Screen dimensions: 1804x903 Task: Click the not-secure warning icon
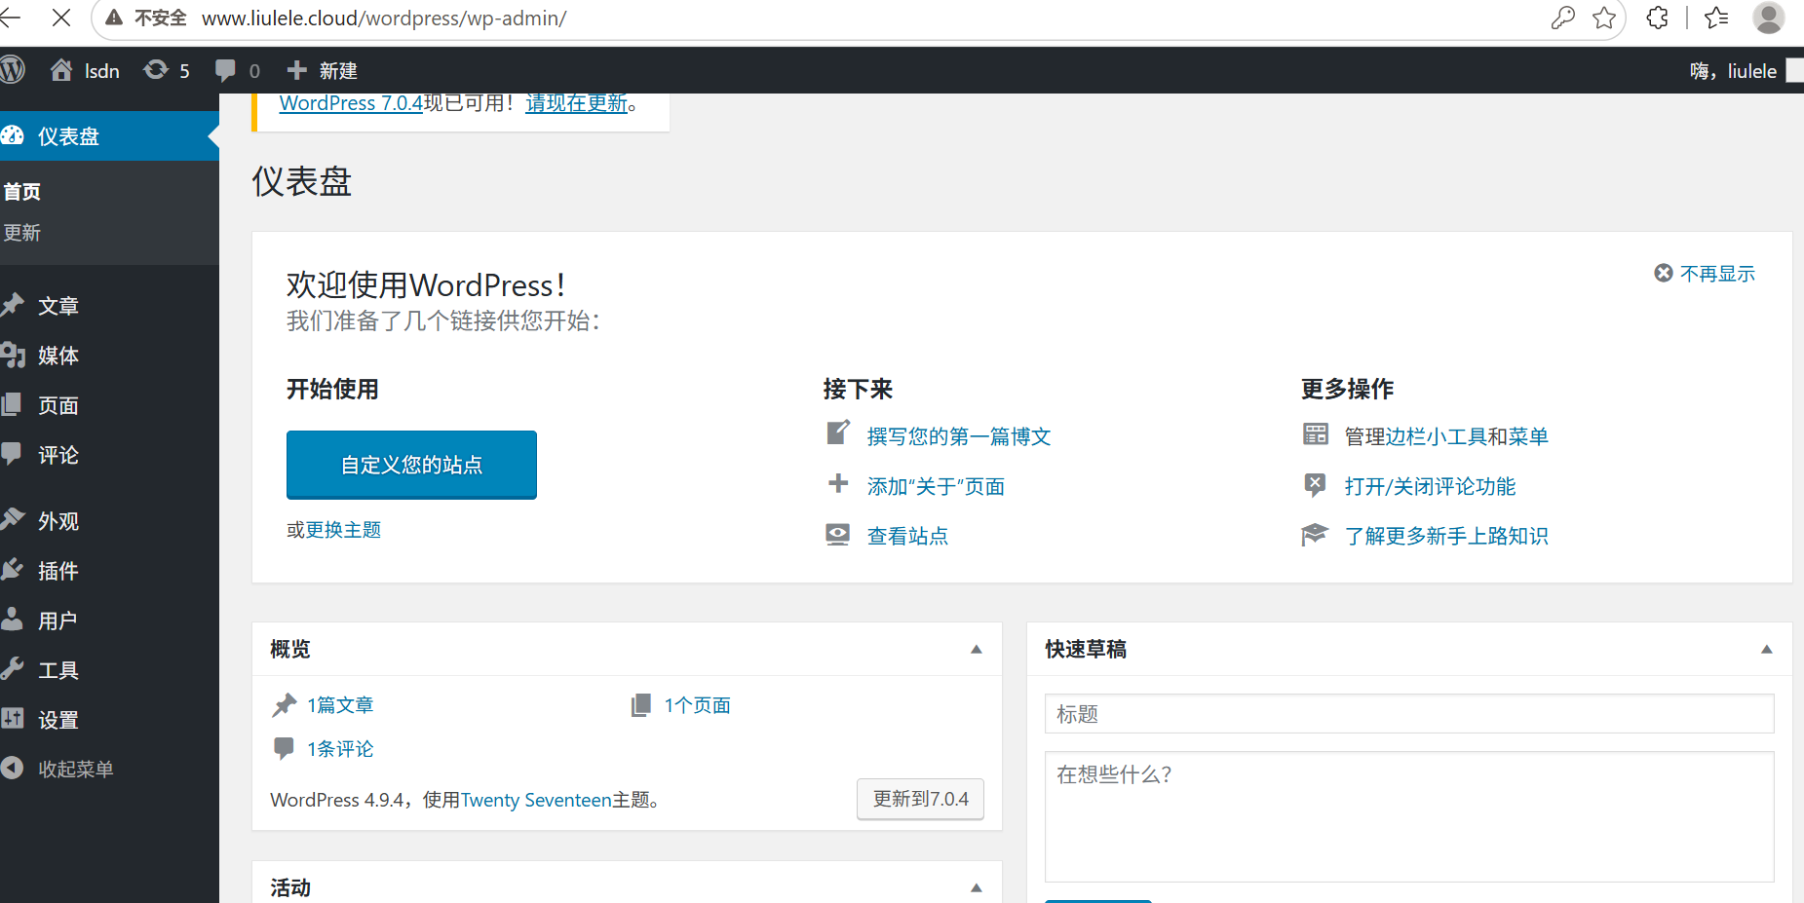click(x=114, y=18)
